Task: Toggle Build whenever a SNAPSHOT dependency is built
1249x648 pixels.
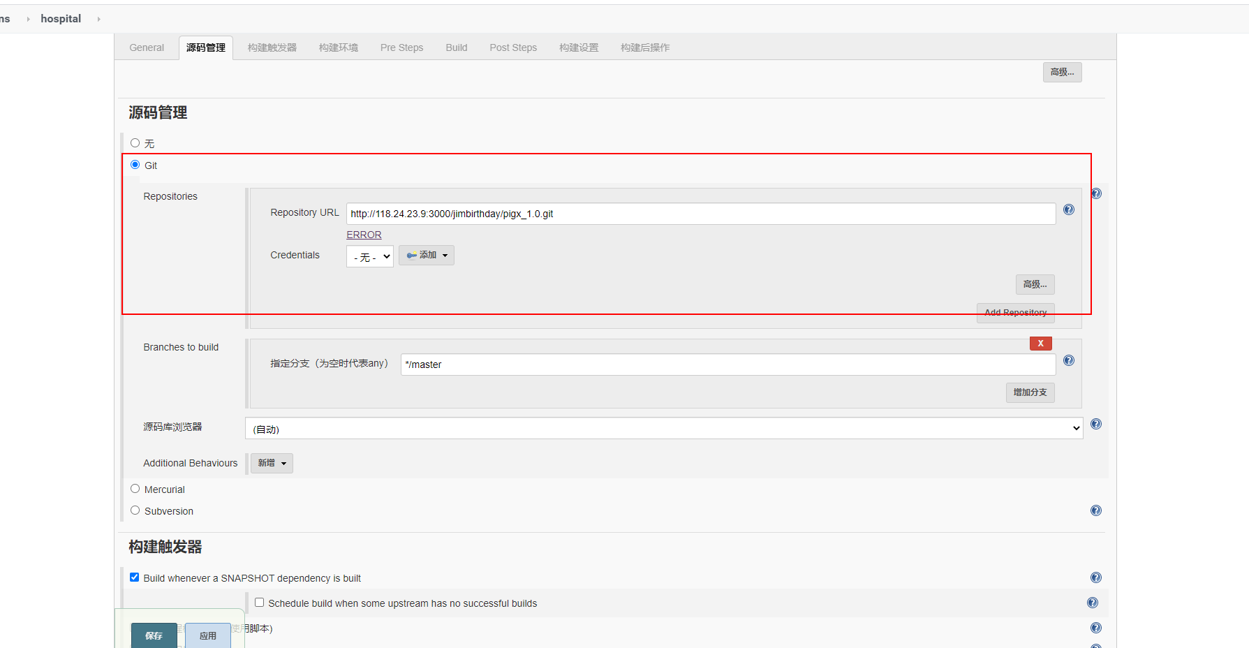Action: point(135,577)
